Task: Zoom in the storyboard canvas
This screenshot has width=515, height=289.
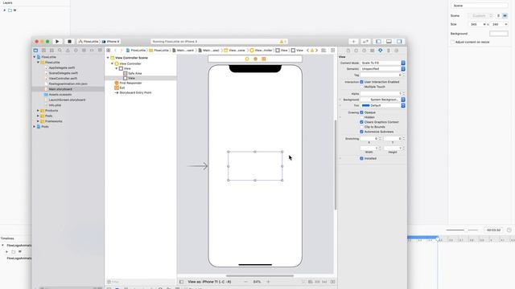Action: coord(268,282)
